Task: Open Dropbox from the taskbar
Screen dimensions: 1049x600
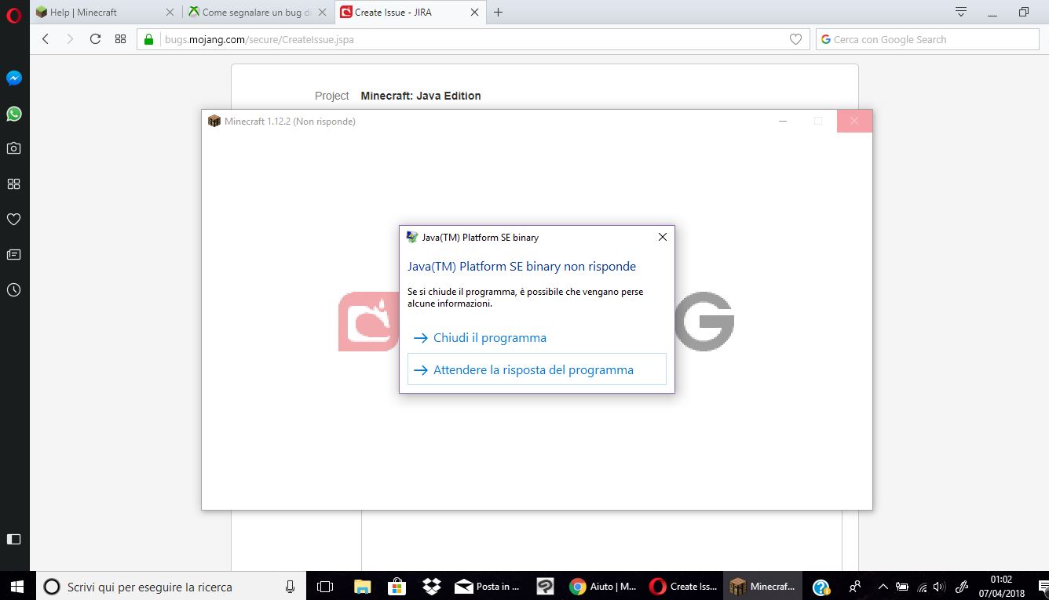Action: pos(431,586)
